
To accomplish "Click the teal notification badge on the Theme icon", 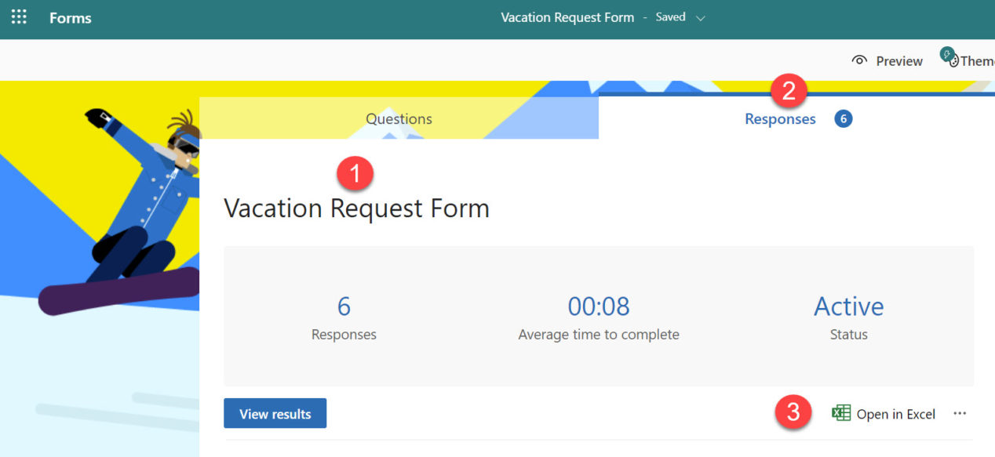I will [x=947, y=53].
